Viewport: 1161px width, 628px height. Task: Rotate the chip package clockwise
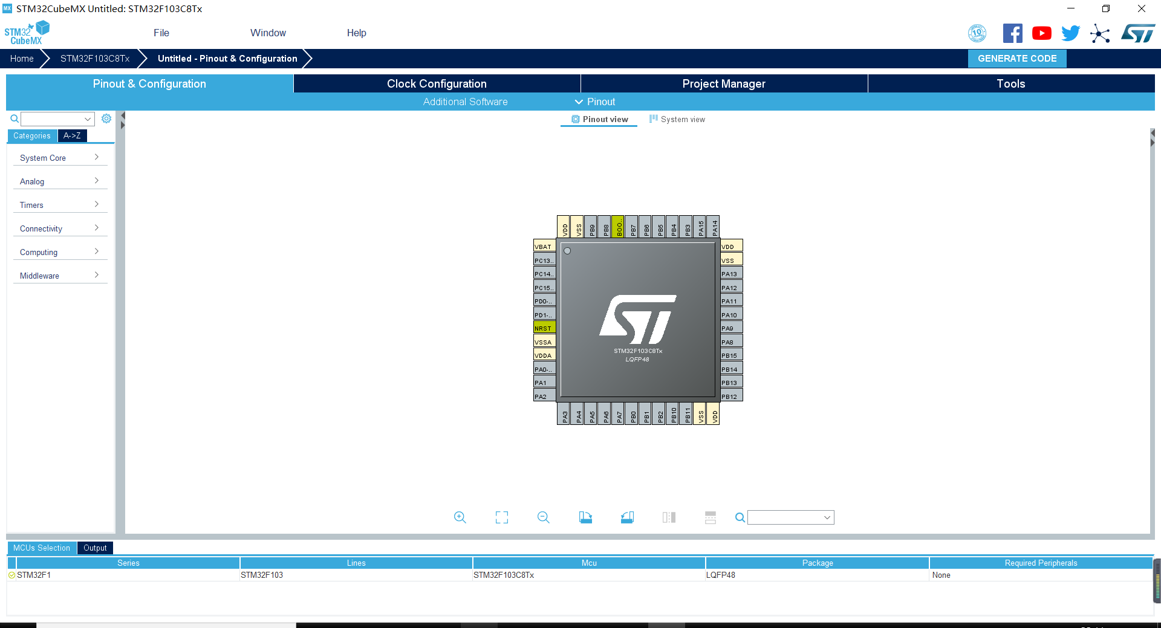[x=585, y=517]
